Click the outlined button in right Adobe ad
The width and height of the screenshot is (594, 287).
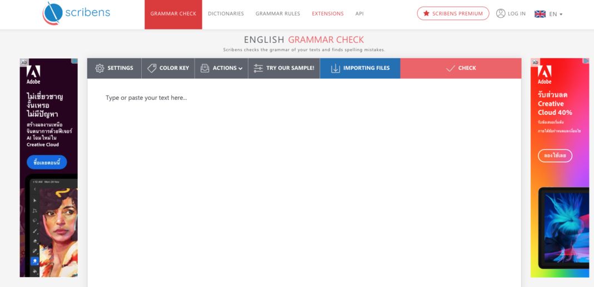coord(555,155)
